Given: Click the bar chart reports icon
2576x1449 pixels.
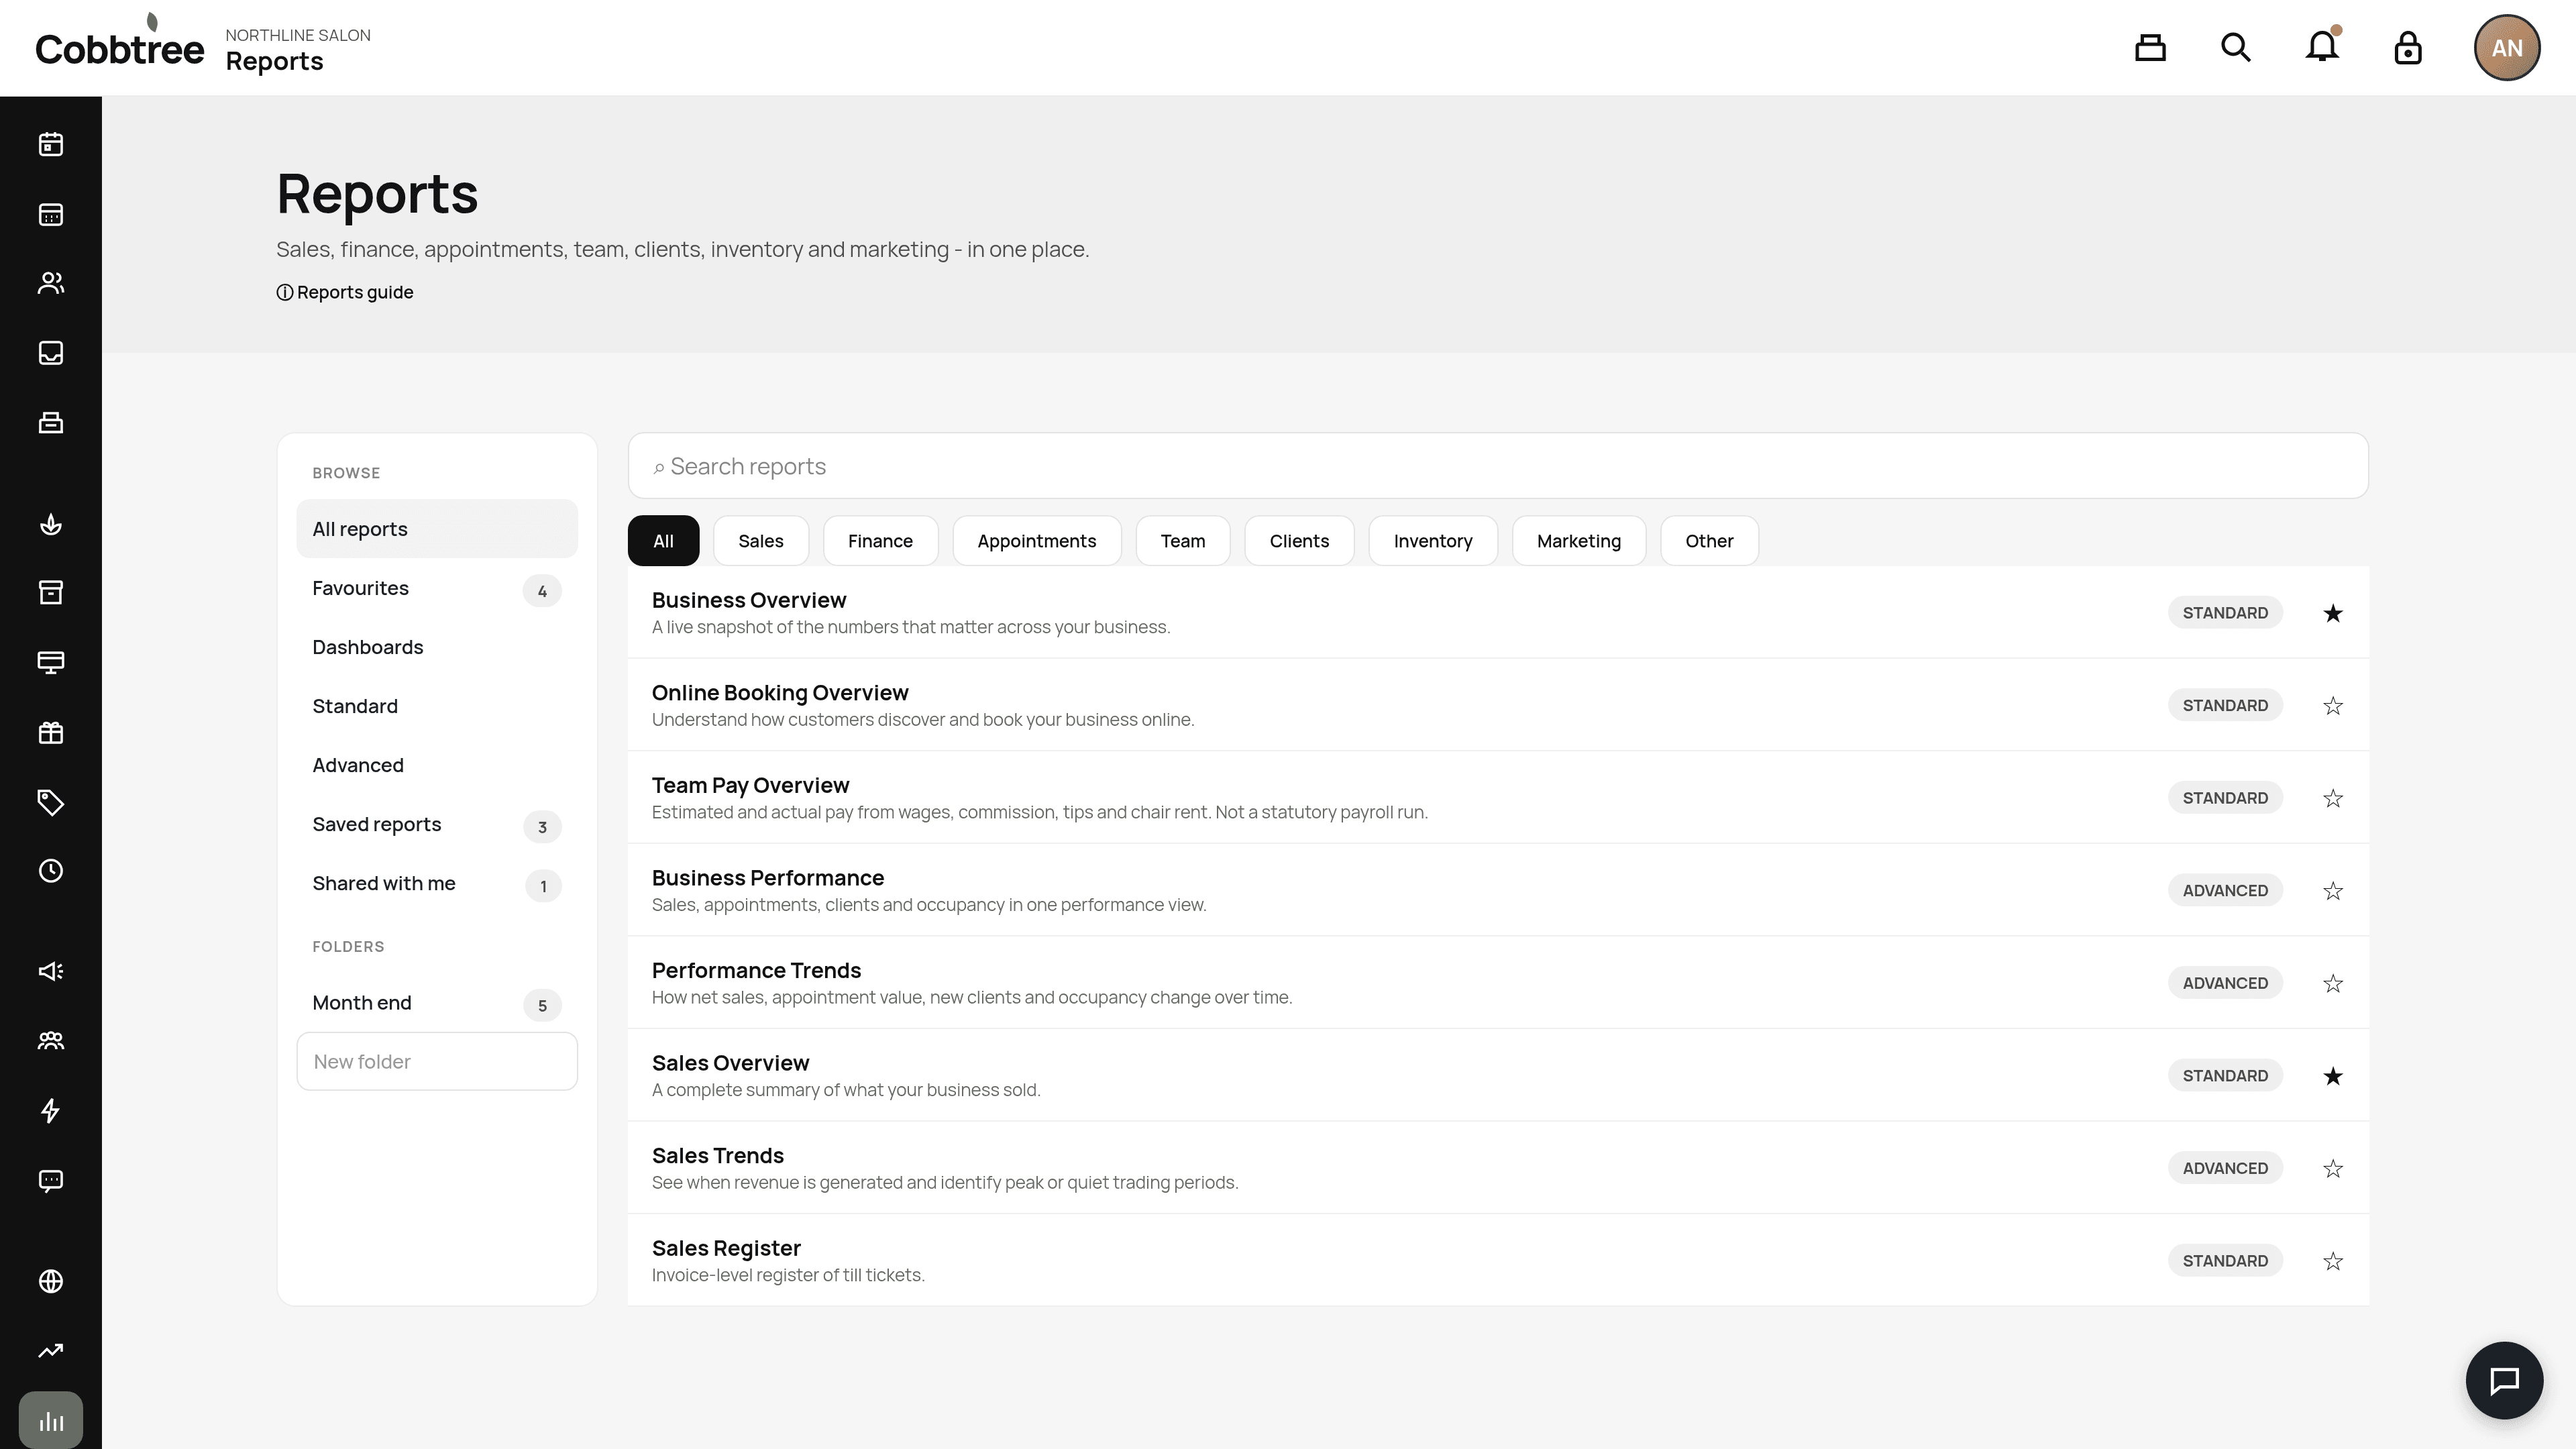Looking at the screenshot, I should pos(51,1420).
